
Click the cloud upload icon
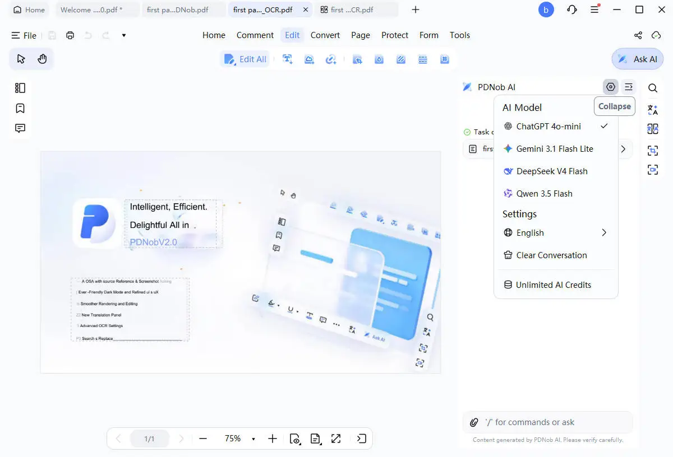656,35
